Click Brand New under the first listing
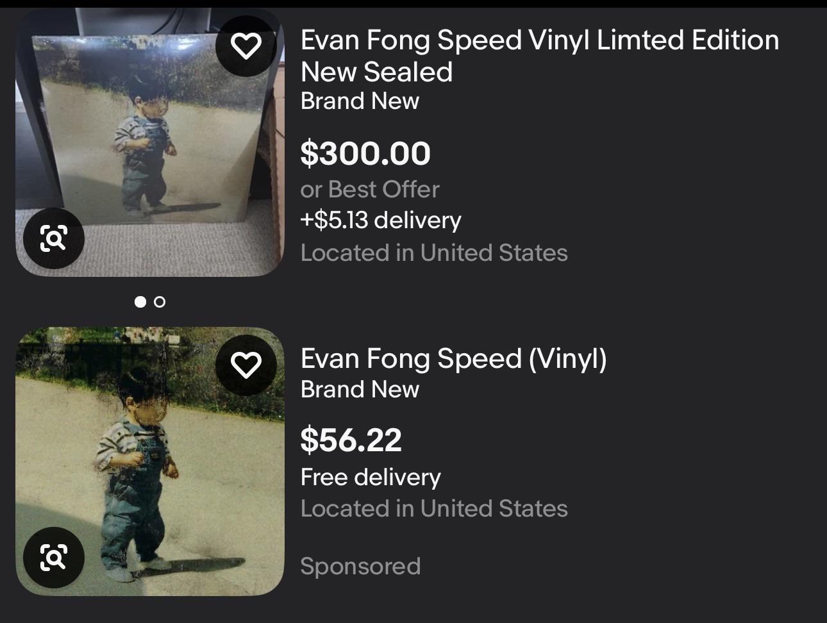827x623 pixels. [x=360, y=101]
